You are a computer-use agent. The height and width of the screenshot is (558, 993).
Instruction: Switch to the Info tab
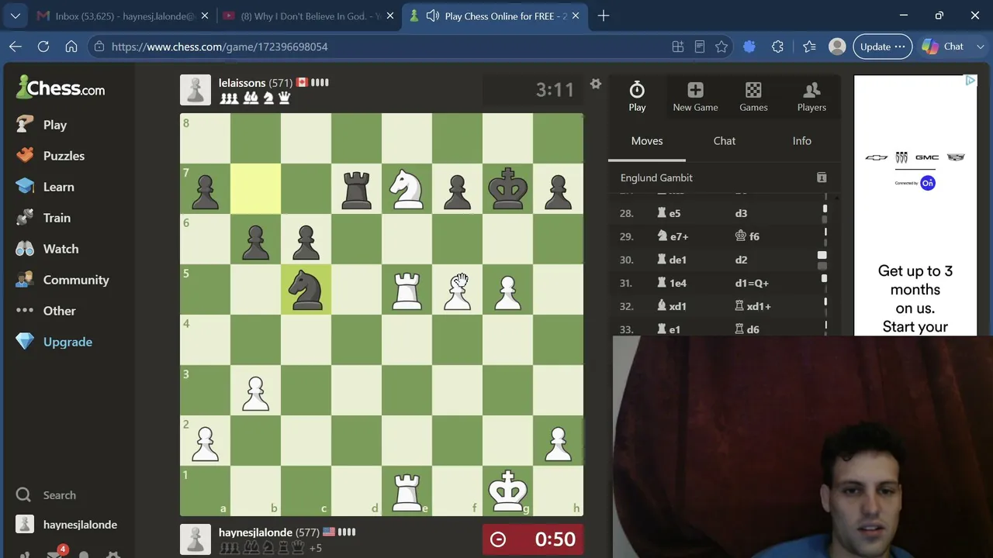click(x=802, y=141)
